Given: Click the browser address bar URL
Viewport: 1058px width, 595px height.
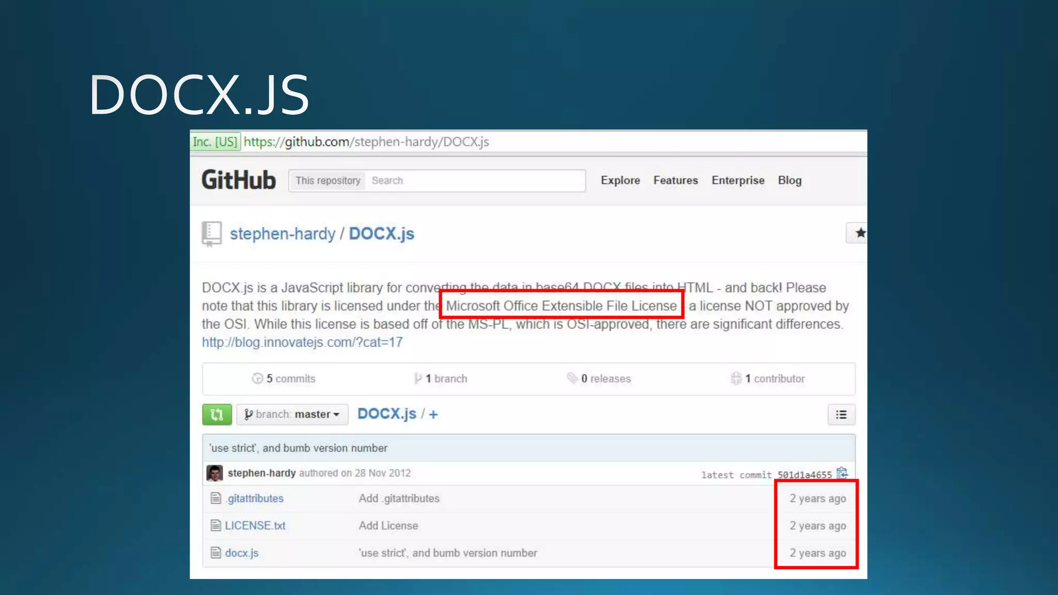Looking at the screenshot, I should point(366,142).
